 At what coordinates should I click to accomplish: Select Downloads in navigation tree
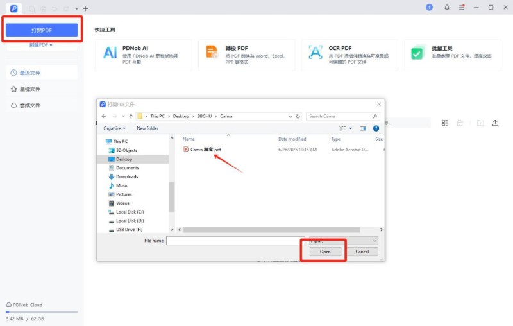(x=123, y=176)
